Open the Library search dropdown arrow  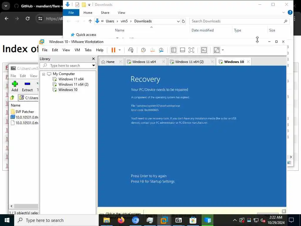point(93,66)
